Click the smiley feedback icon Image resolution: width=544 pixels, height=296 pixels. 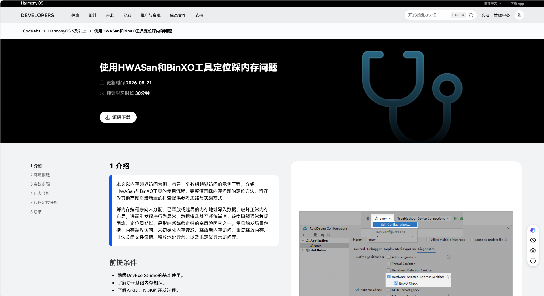click(x=533, y=261)
